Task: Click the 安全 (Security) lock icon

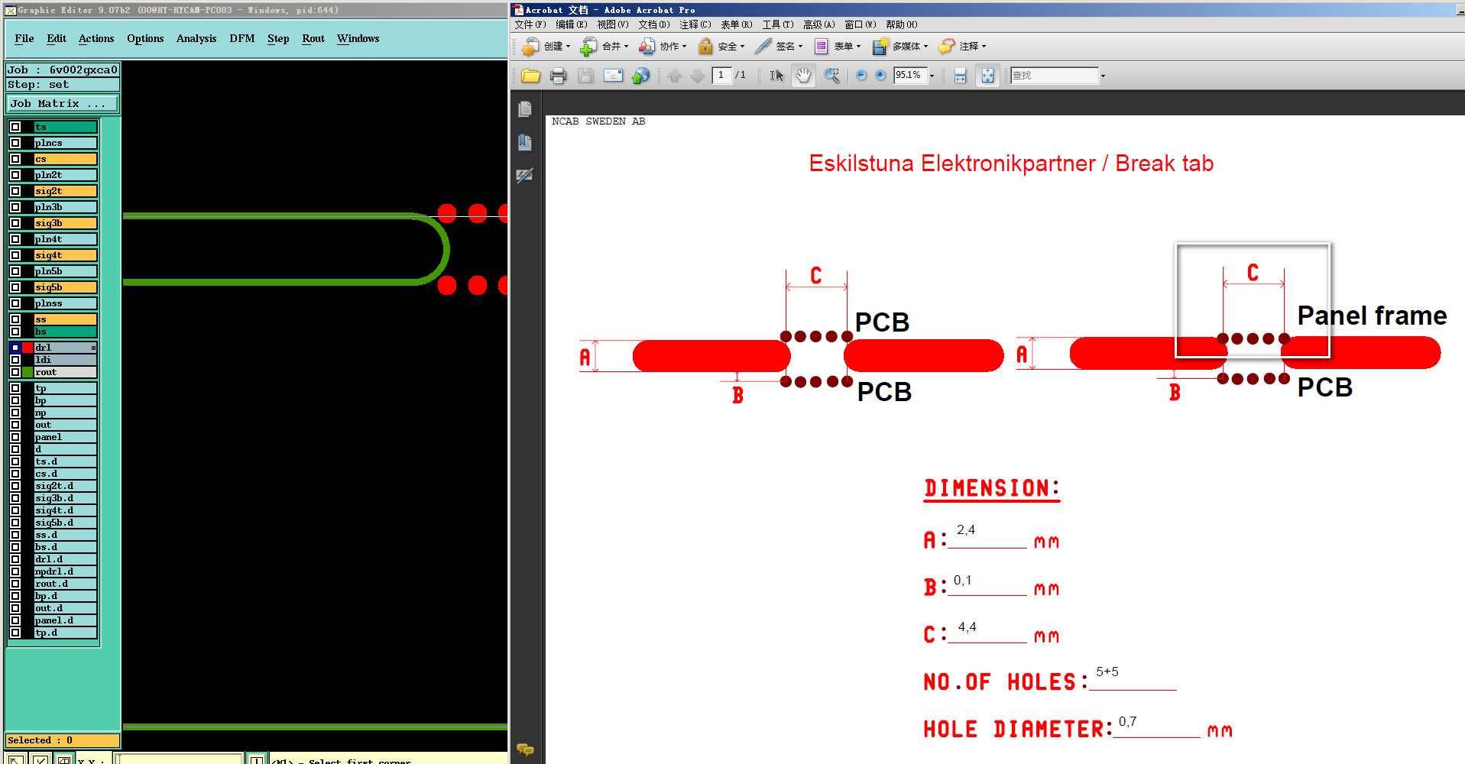Action: tap(705, 47)
